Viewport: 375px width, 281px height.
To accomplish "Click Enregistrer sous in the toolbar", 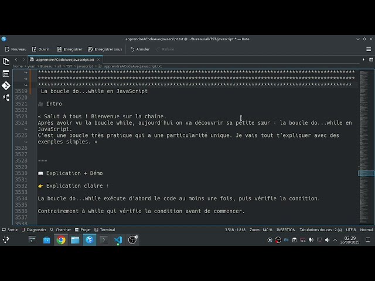I will [x=105, y=49].
